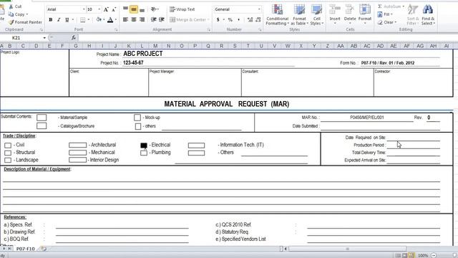
Task: Toggle bold formatting
Action: coord(51,19)
